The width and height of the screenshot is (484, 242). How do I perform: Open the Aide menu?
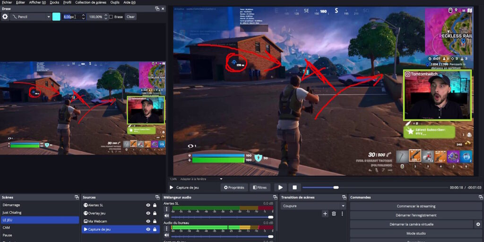coord(130,2)
